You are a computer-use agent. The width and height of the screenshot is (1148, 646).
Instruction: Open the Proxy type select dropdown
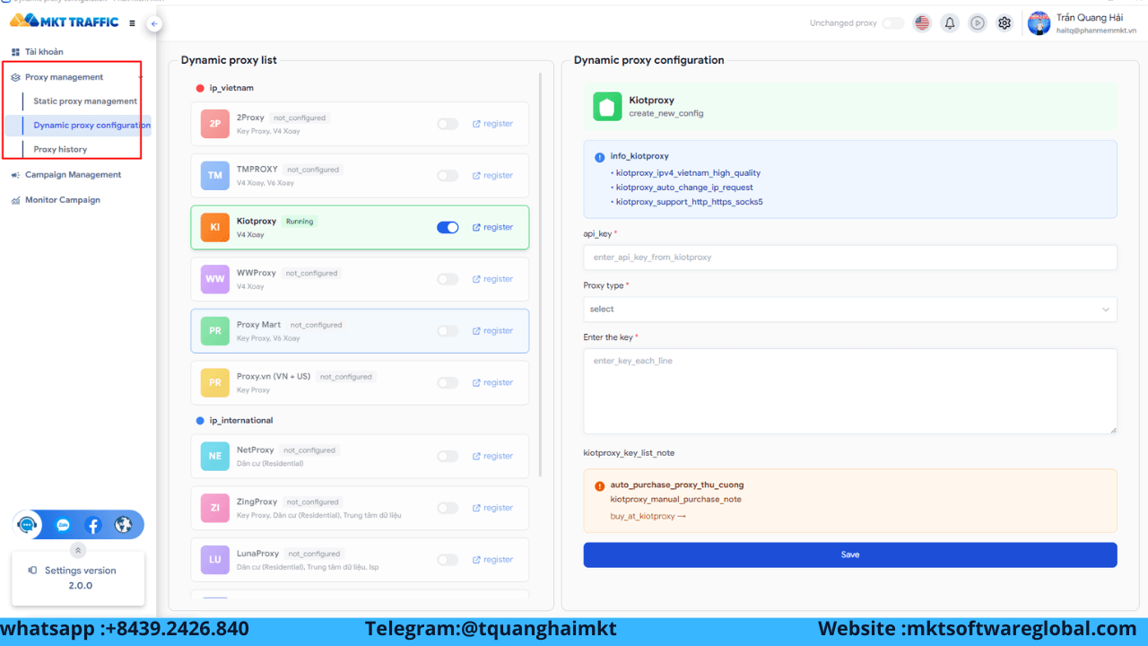tap(850, 310)
